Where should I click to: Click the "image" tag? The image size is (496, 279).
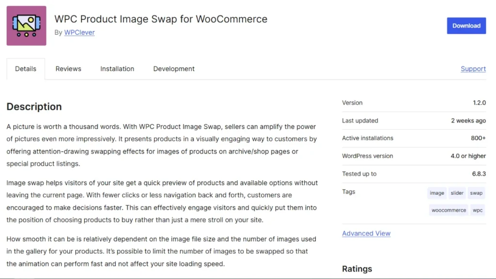[x=436, y=193]
